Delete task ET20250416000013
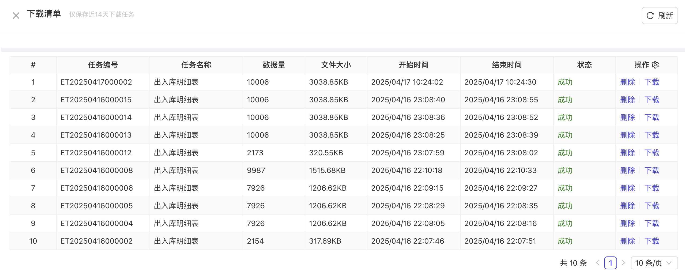The image size is (685, 272). coord(627,135)
